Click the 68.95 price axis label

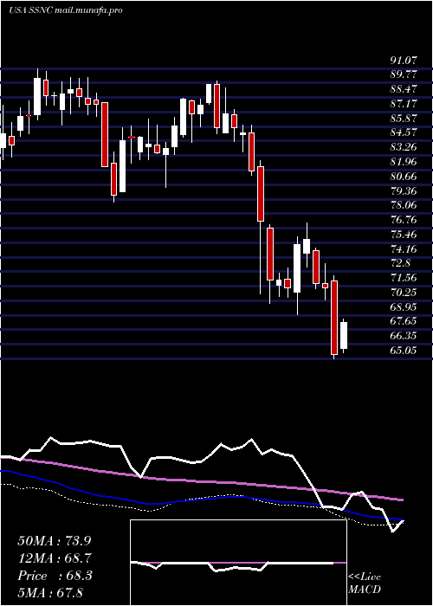[x=404, y=307]
